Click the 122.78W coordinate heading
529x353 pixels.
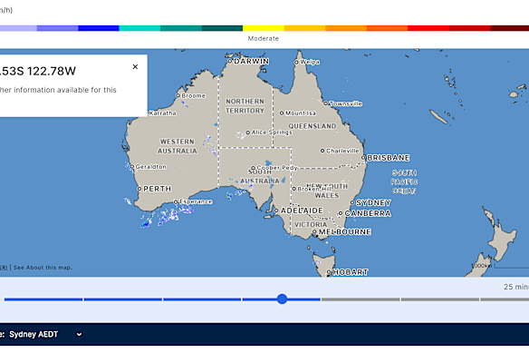click(52, 71)
